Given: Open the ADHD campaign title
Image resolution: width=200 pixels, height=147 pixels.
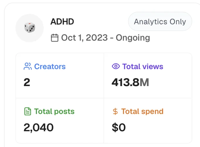Looking at the screenshot, I should (62, 22).
